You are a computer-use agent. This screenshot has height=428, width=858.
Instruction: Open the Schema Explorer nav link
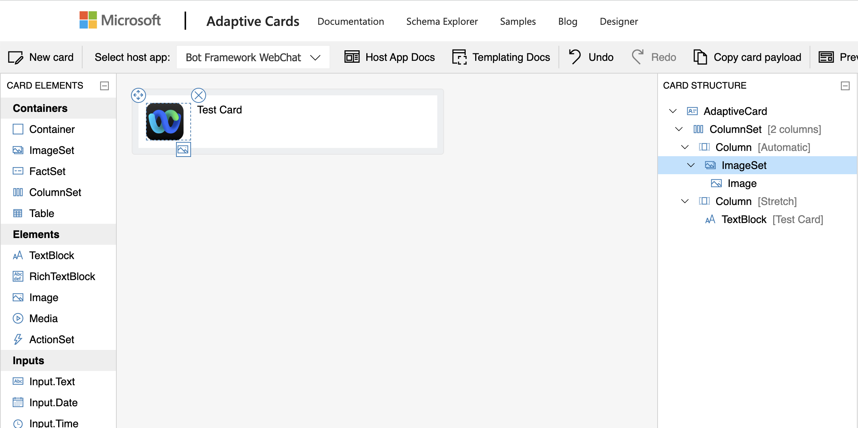click(x=442, y=21)
